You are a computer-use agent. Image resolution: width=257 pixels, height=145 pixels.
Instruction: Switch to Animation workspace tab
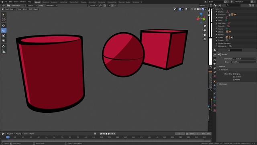tap(92, 2)
